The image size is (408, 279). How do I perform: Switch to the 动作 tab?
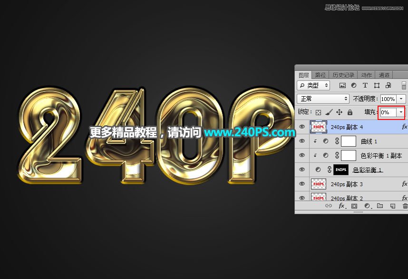[x=366, y=75]
